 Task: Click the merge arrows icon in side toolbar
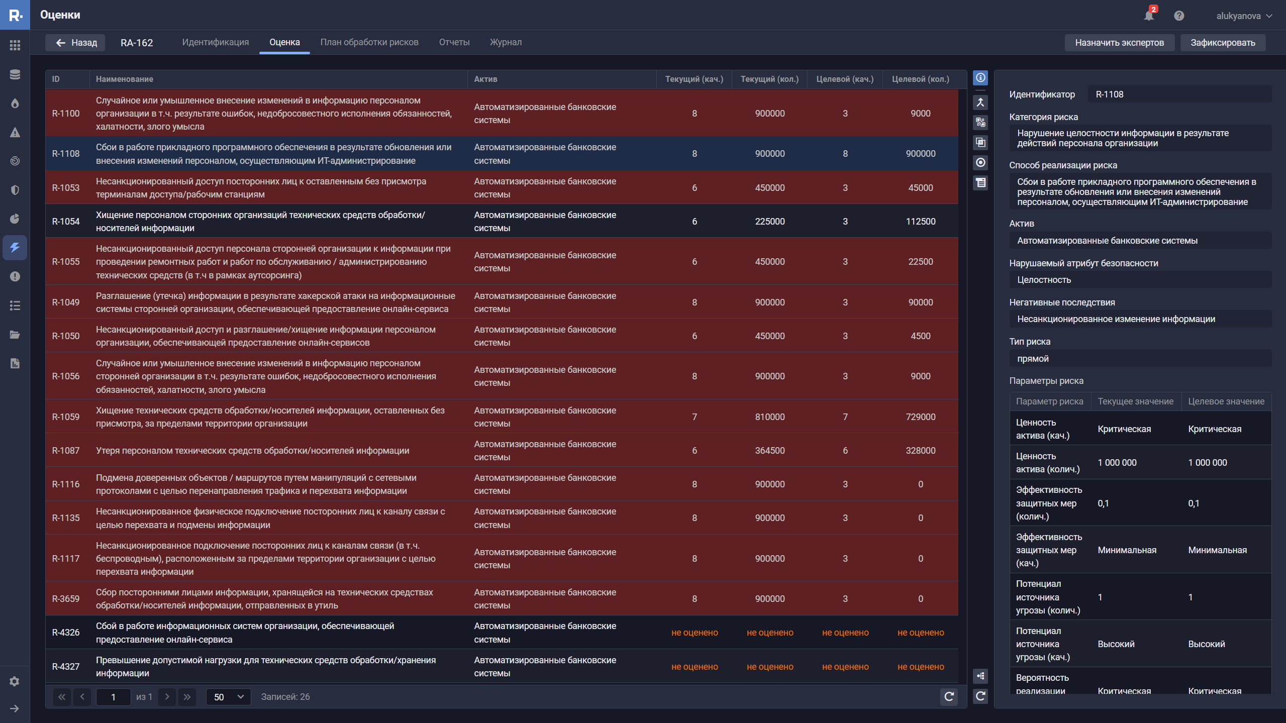[x=980, y=102]
